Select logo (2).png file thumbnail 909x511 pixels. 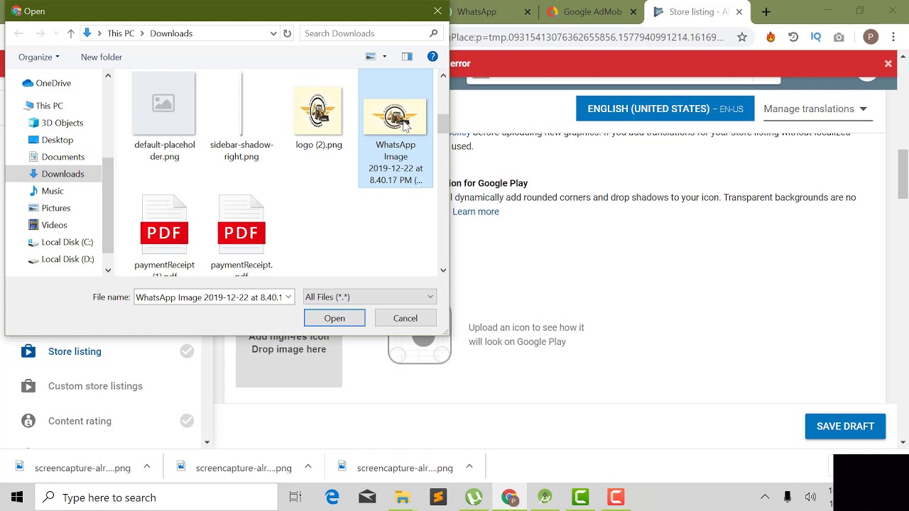[318, 111]
